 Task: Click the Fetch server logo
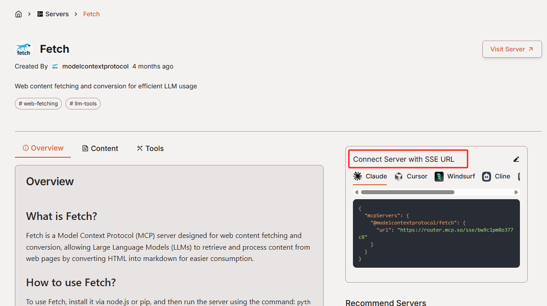23,49
